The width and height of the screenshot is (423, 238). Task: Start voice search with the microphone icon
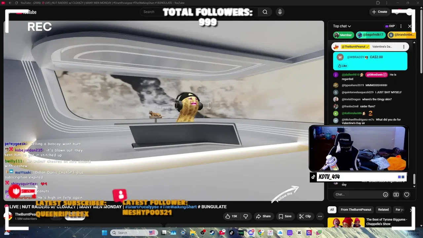coord(280,12)
